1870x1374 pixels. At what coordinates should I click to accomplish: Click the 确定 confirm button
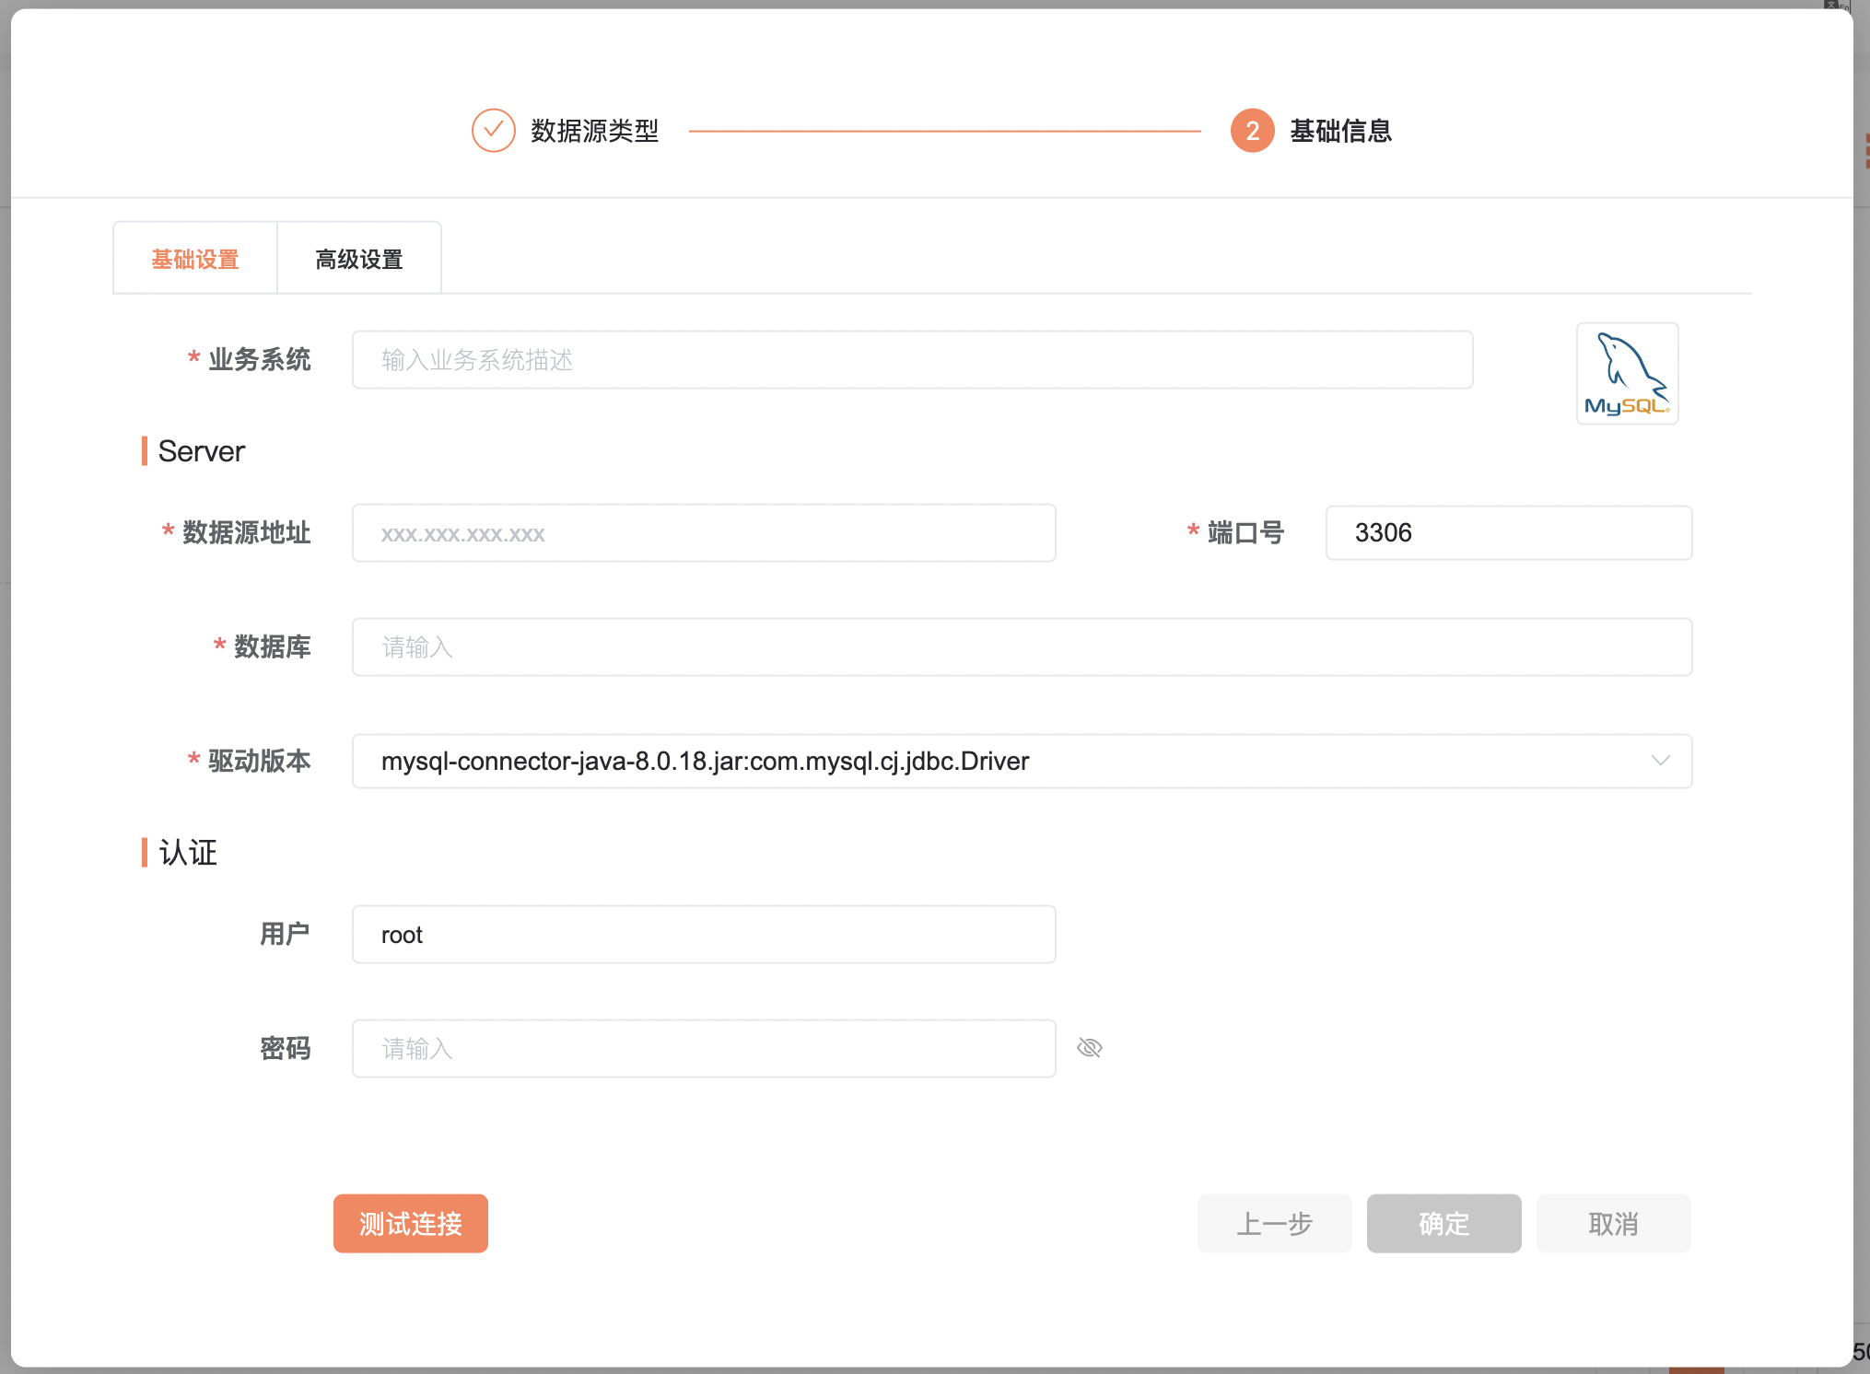tap(1443, 1223)
